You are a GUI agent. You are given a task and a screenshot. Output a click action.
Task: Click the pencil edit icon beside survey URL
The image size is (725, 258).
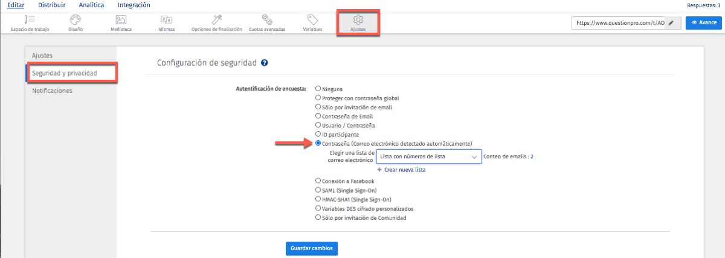[x=671, y=22]
